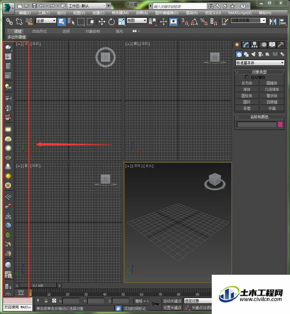Click the Undo arrow icon
This screenshot has height=314, width=290.
tap(41, 6)
